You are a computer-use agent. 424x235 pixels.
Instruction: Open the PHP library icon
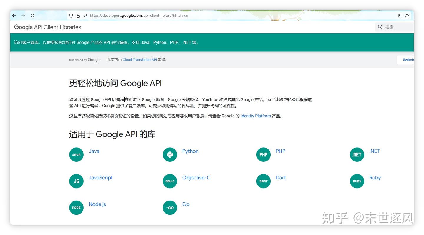[x=263, y=154]
